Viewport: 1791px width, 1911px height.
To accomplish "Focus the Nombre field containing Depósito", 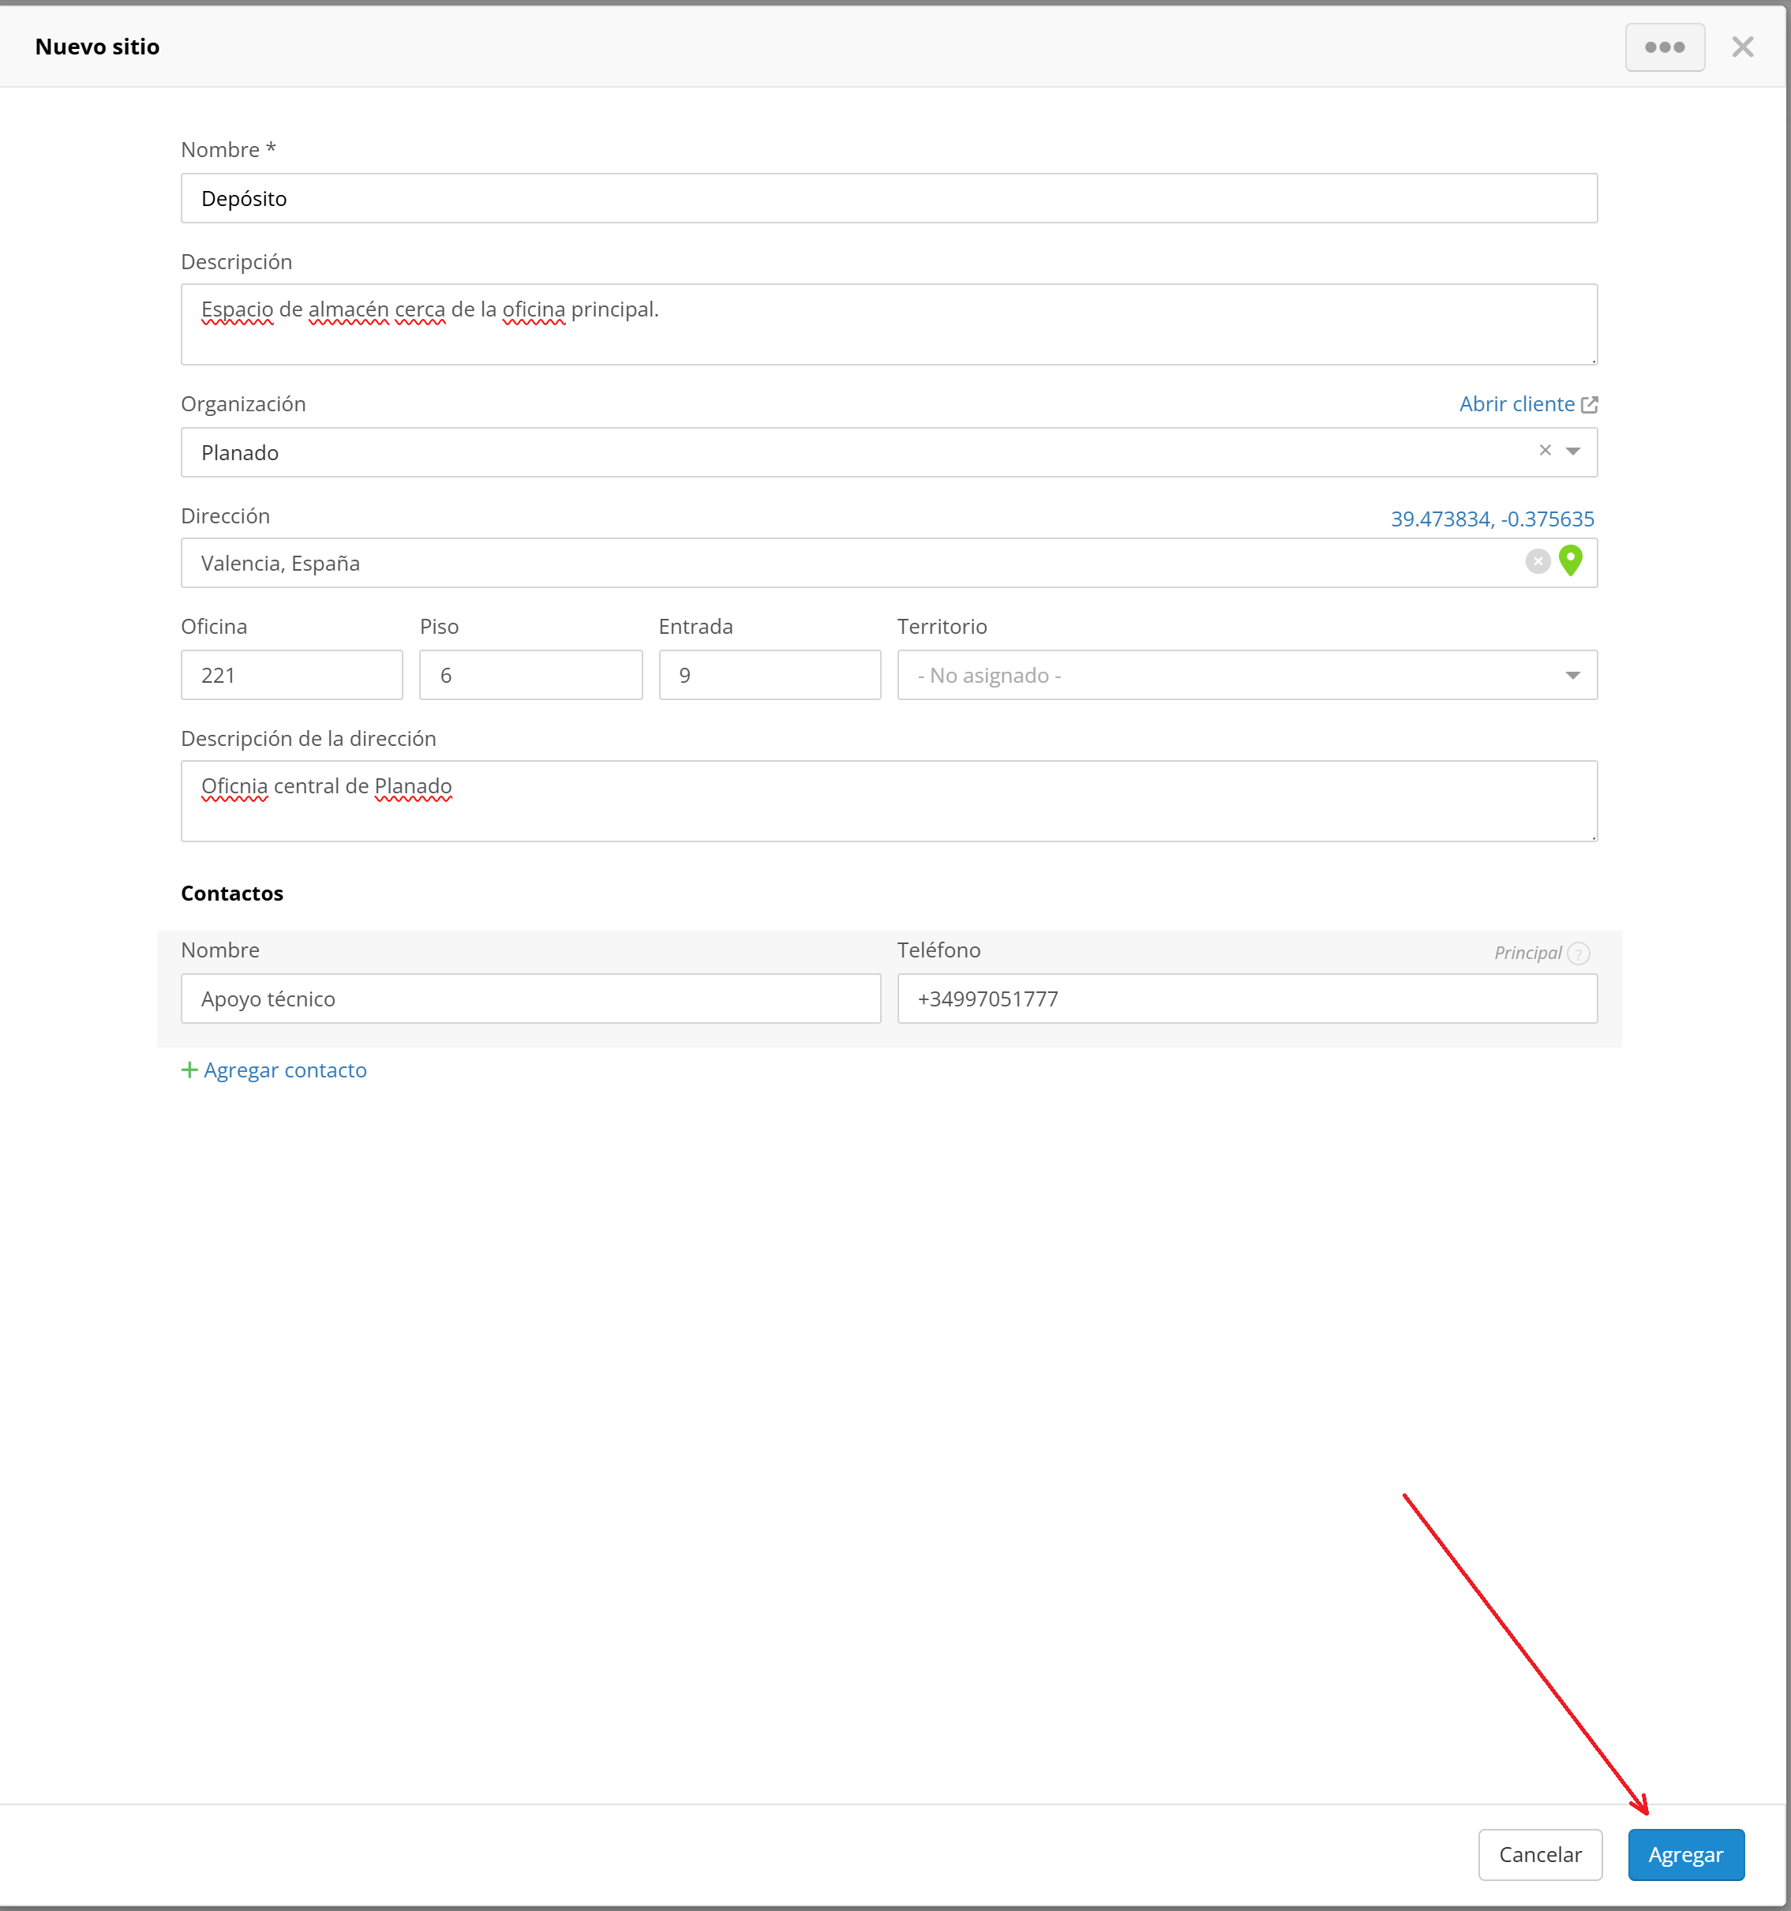I will [x=888, y=198].
